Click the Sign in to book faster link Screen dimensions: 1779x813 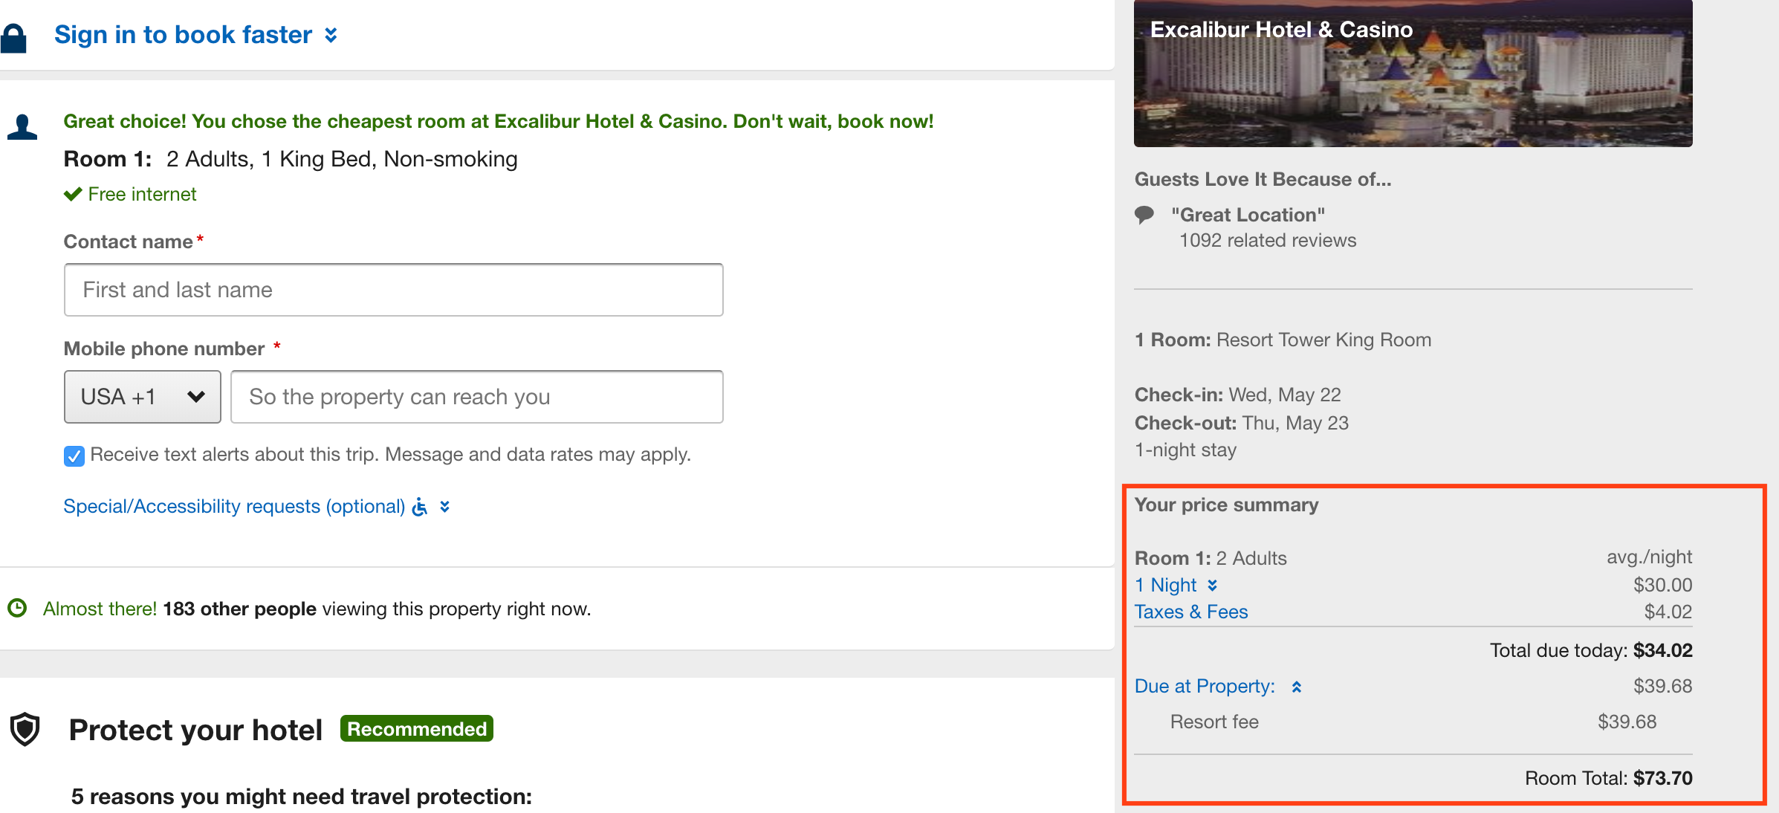[183, 35]
